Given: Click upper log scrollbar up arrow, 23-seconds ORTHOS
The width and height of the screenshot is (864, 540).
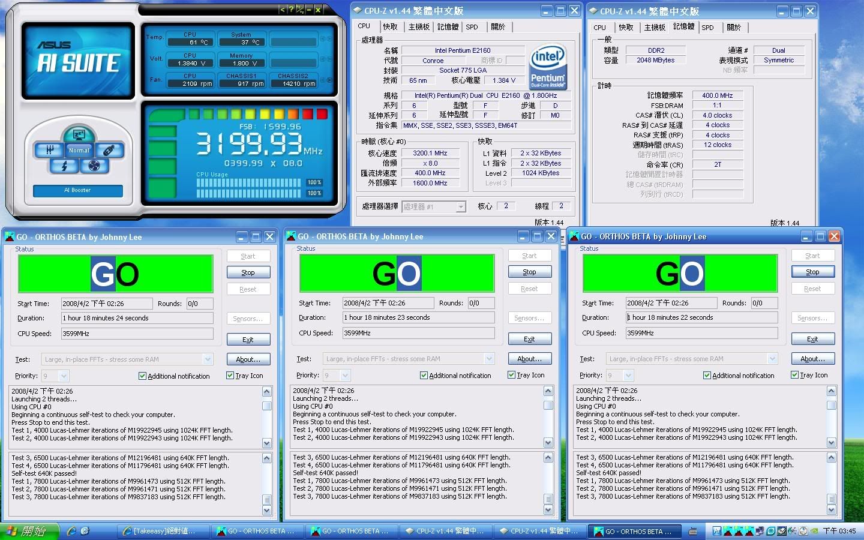Looking at the screenshot, I should [548, 391].
